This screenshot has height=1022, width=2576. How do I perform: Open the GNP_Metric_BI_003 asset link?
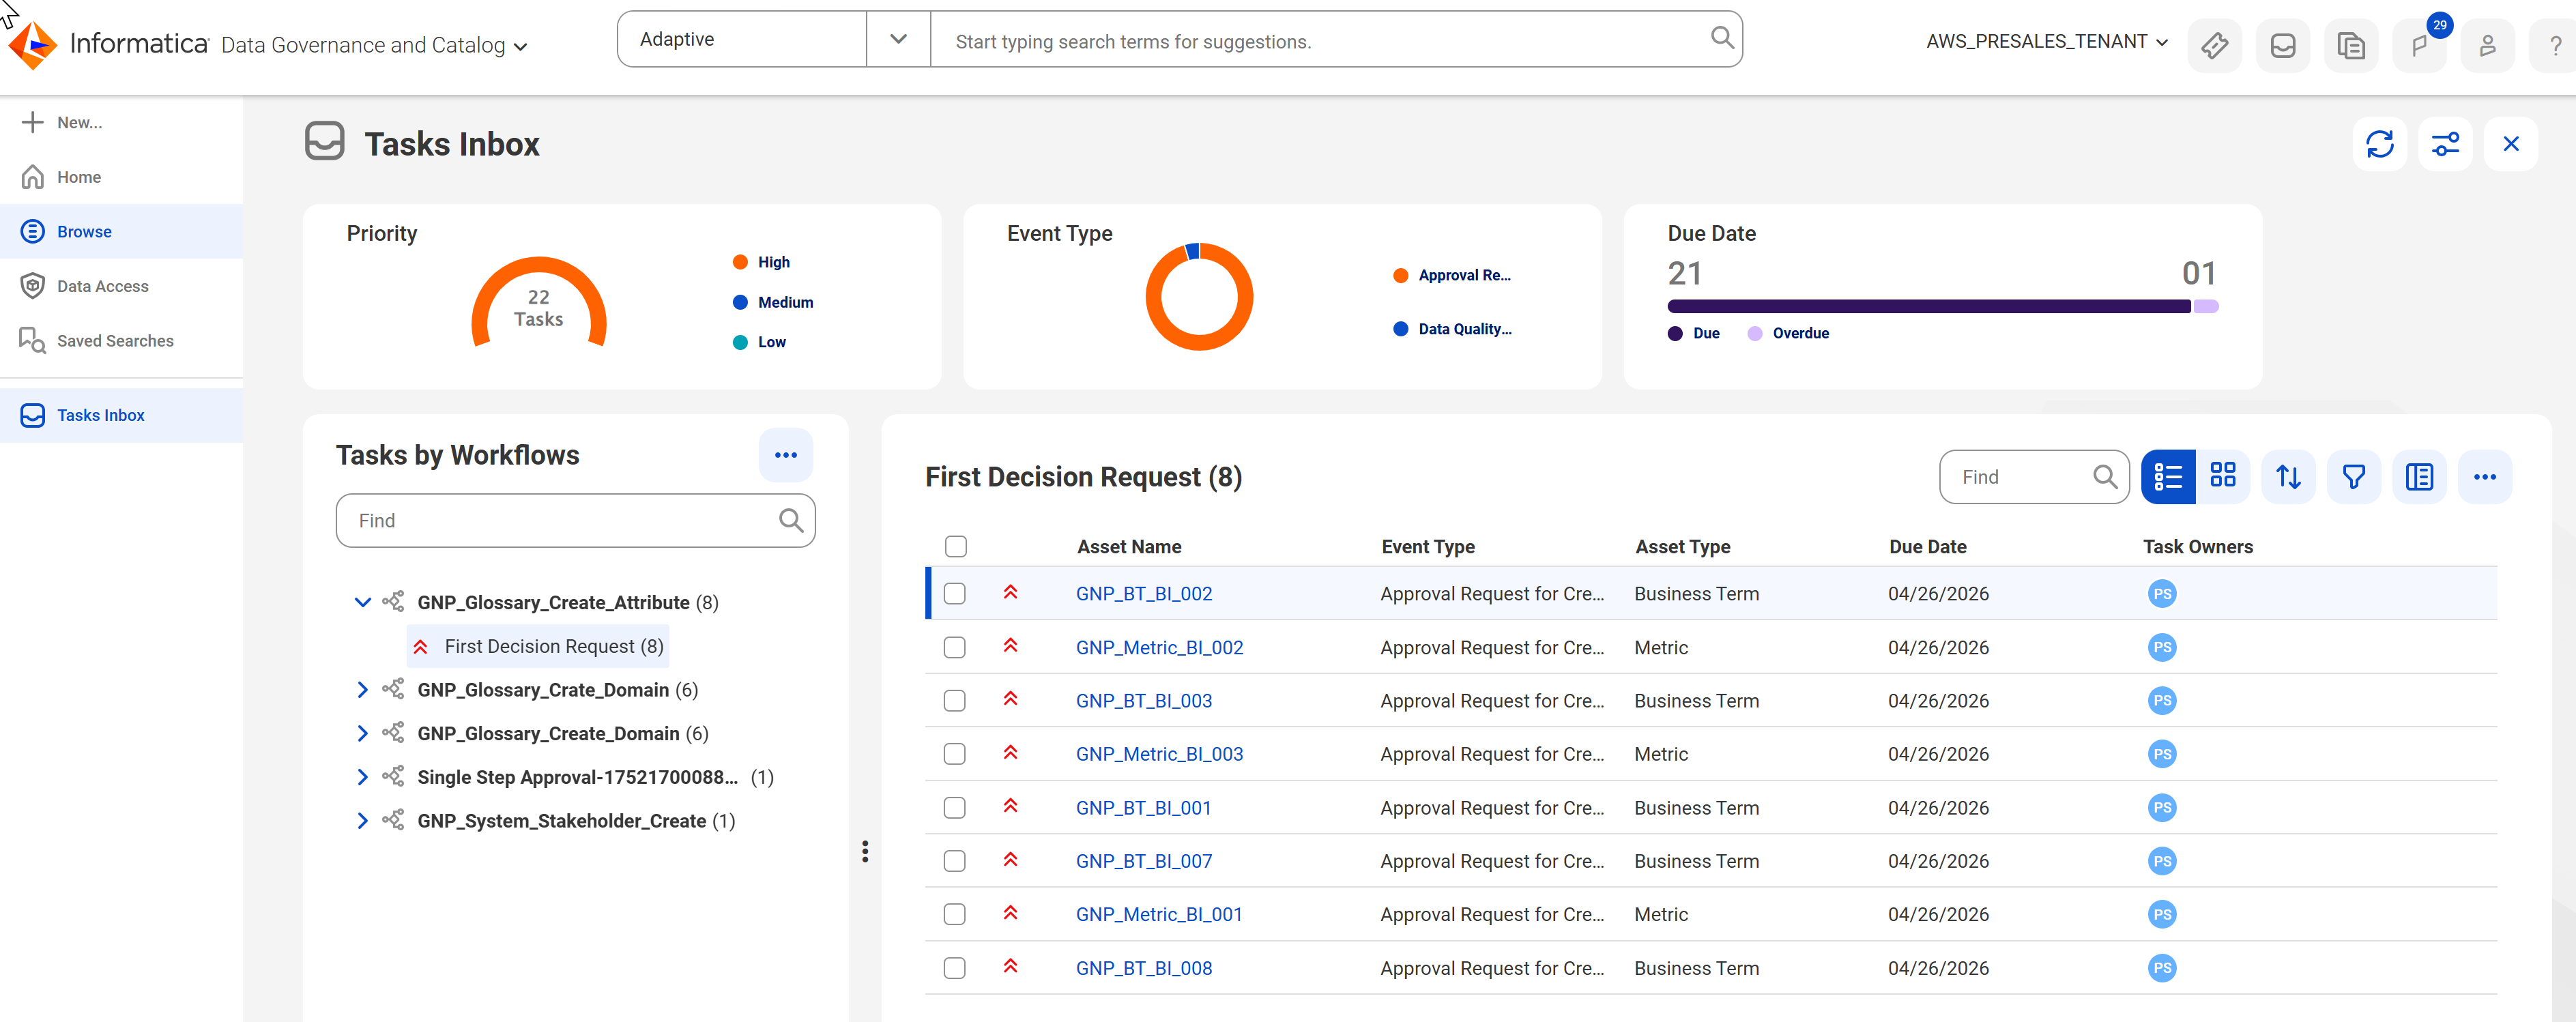pos(1159,754)
